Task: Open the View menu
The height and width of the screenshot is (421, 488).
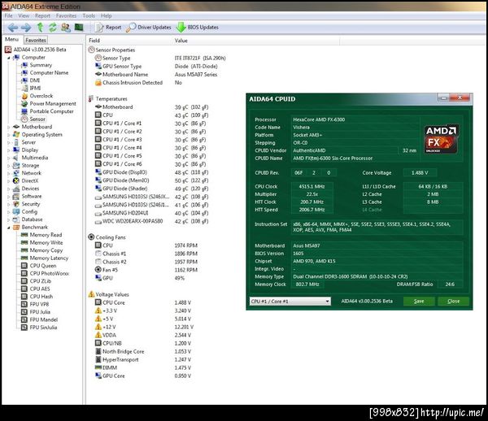Action: pos(24,15)
